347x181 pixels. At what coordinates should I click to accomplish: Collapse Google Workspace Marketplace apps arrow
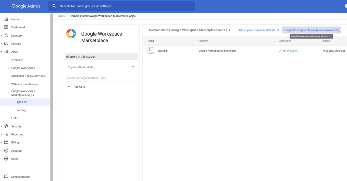(9, 93)
